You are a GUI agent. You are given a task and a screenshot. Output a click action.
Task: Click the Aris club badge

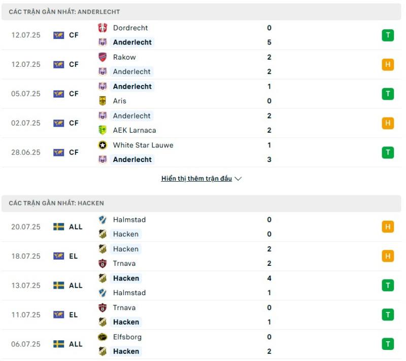(x=103, y=101)
